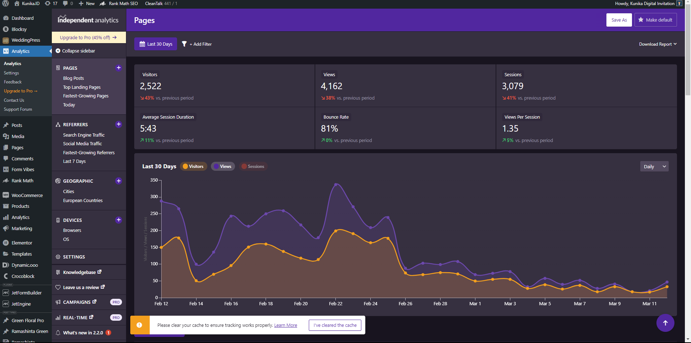The width and height of the screenshot is (691, 343).
Task: Click the plus icon beside PAGES section
Action: tap(118, 68)
